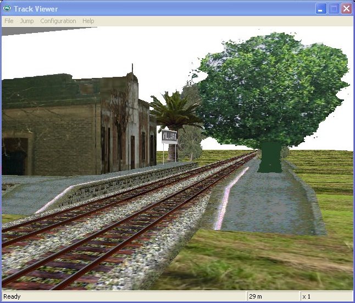The image size is (355, 303).
Task: Close the Track Viewer window
Action: (x=346, y=9)
